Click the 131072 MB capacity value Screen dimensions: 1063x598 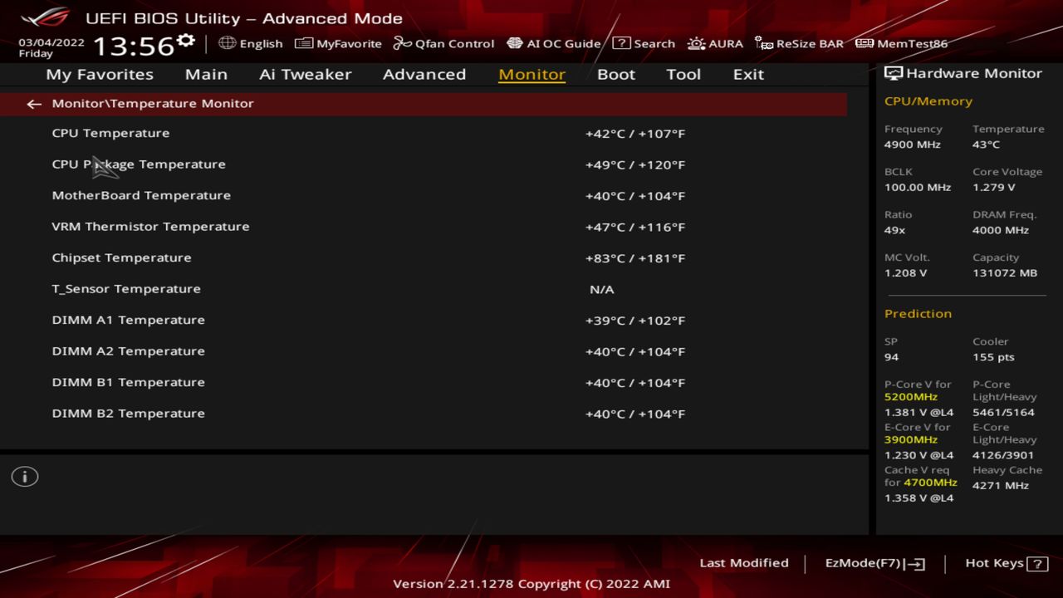(1005, 273)
